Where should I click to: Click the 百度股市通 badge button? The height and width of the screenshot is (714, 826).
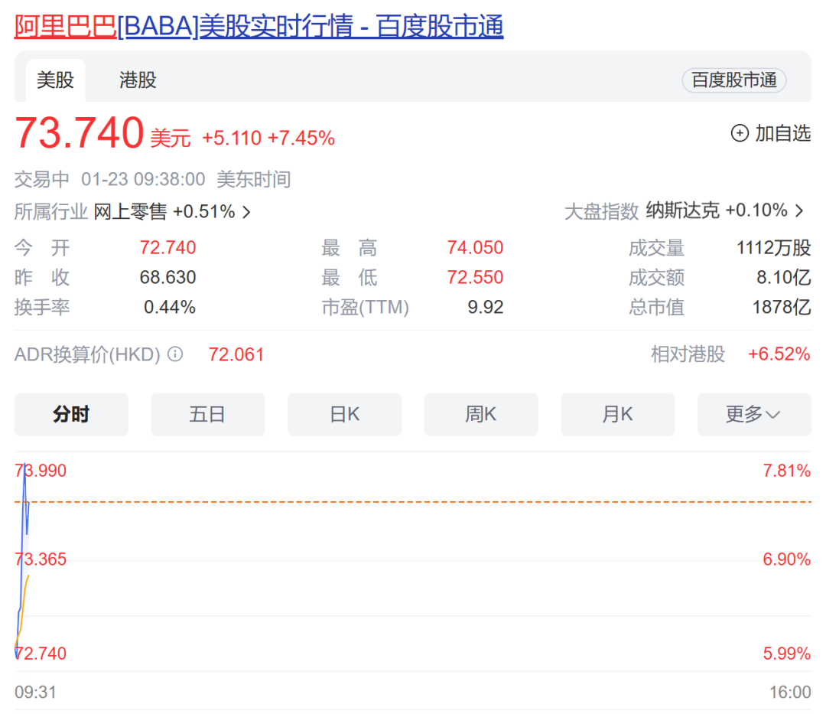click(733, 80)
